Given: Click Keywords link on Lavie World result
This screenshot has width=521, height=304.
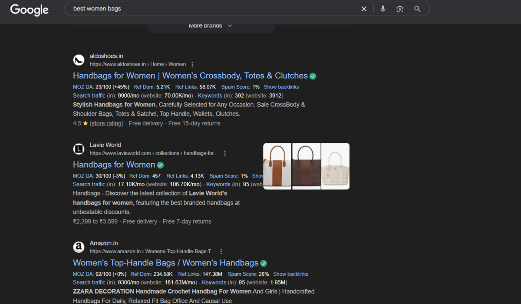Looking at the screenshot, I should 218,184.
